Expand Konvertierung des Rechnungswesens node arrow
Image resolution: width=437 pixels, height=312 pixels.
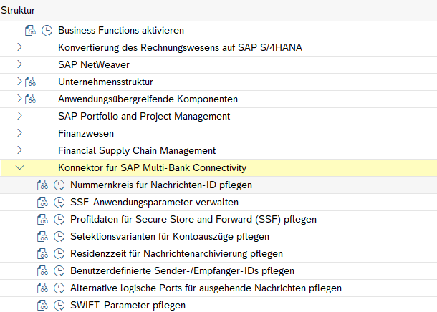19,48
